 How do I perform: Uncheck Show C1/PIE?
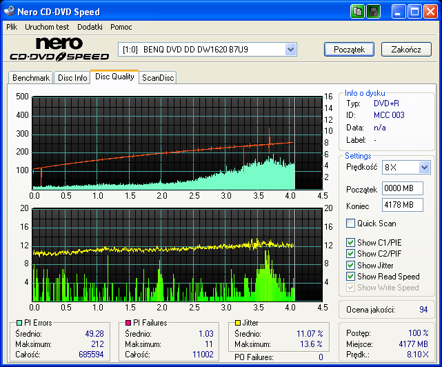click(x=350, y=242)
